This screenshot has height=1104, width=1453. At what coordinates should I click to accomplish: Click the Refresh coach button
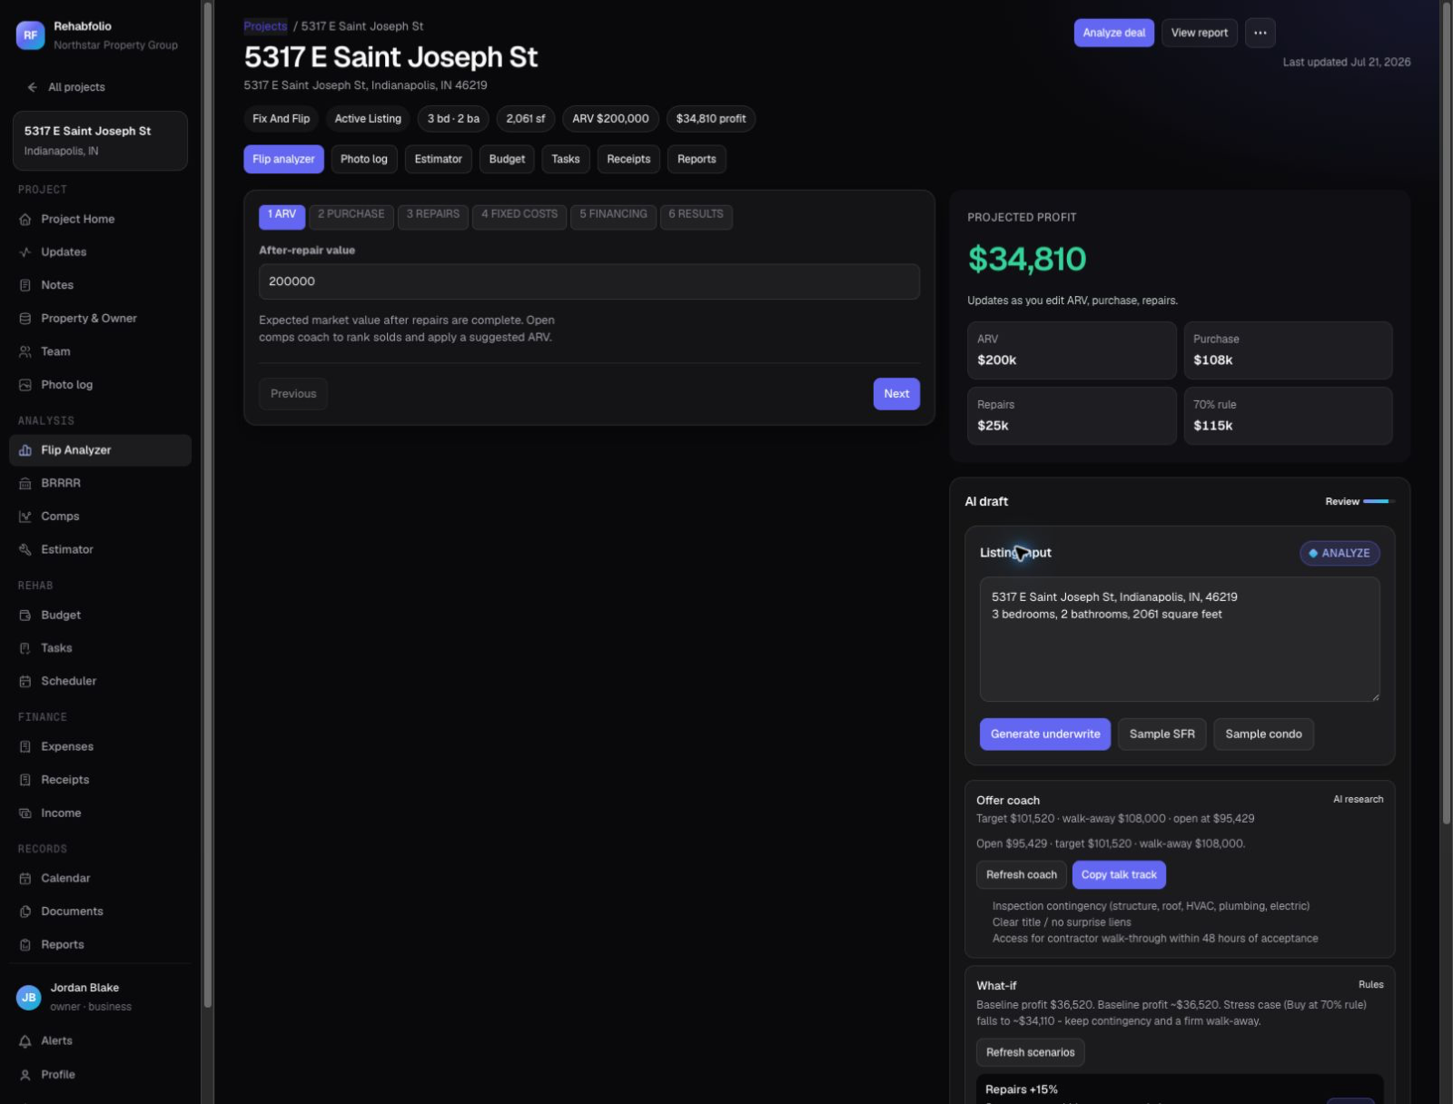click(x=1022, y=875)
